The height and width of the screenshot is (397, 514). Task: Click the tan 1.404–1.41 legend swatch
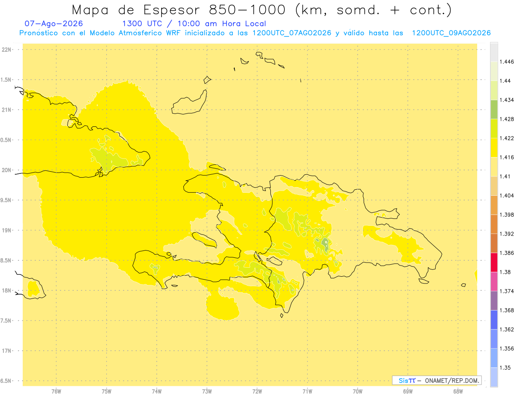pos(494,186)
